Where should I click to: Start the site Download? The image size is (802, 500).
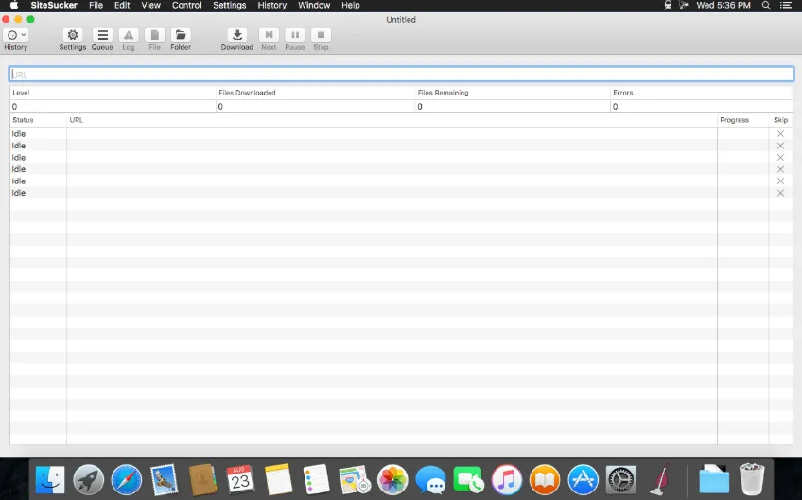click(237, 35)
